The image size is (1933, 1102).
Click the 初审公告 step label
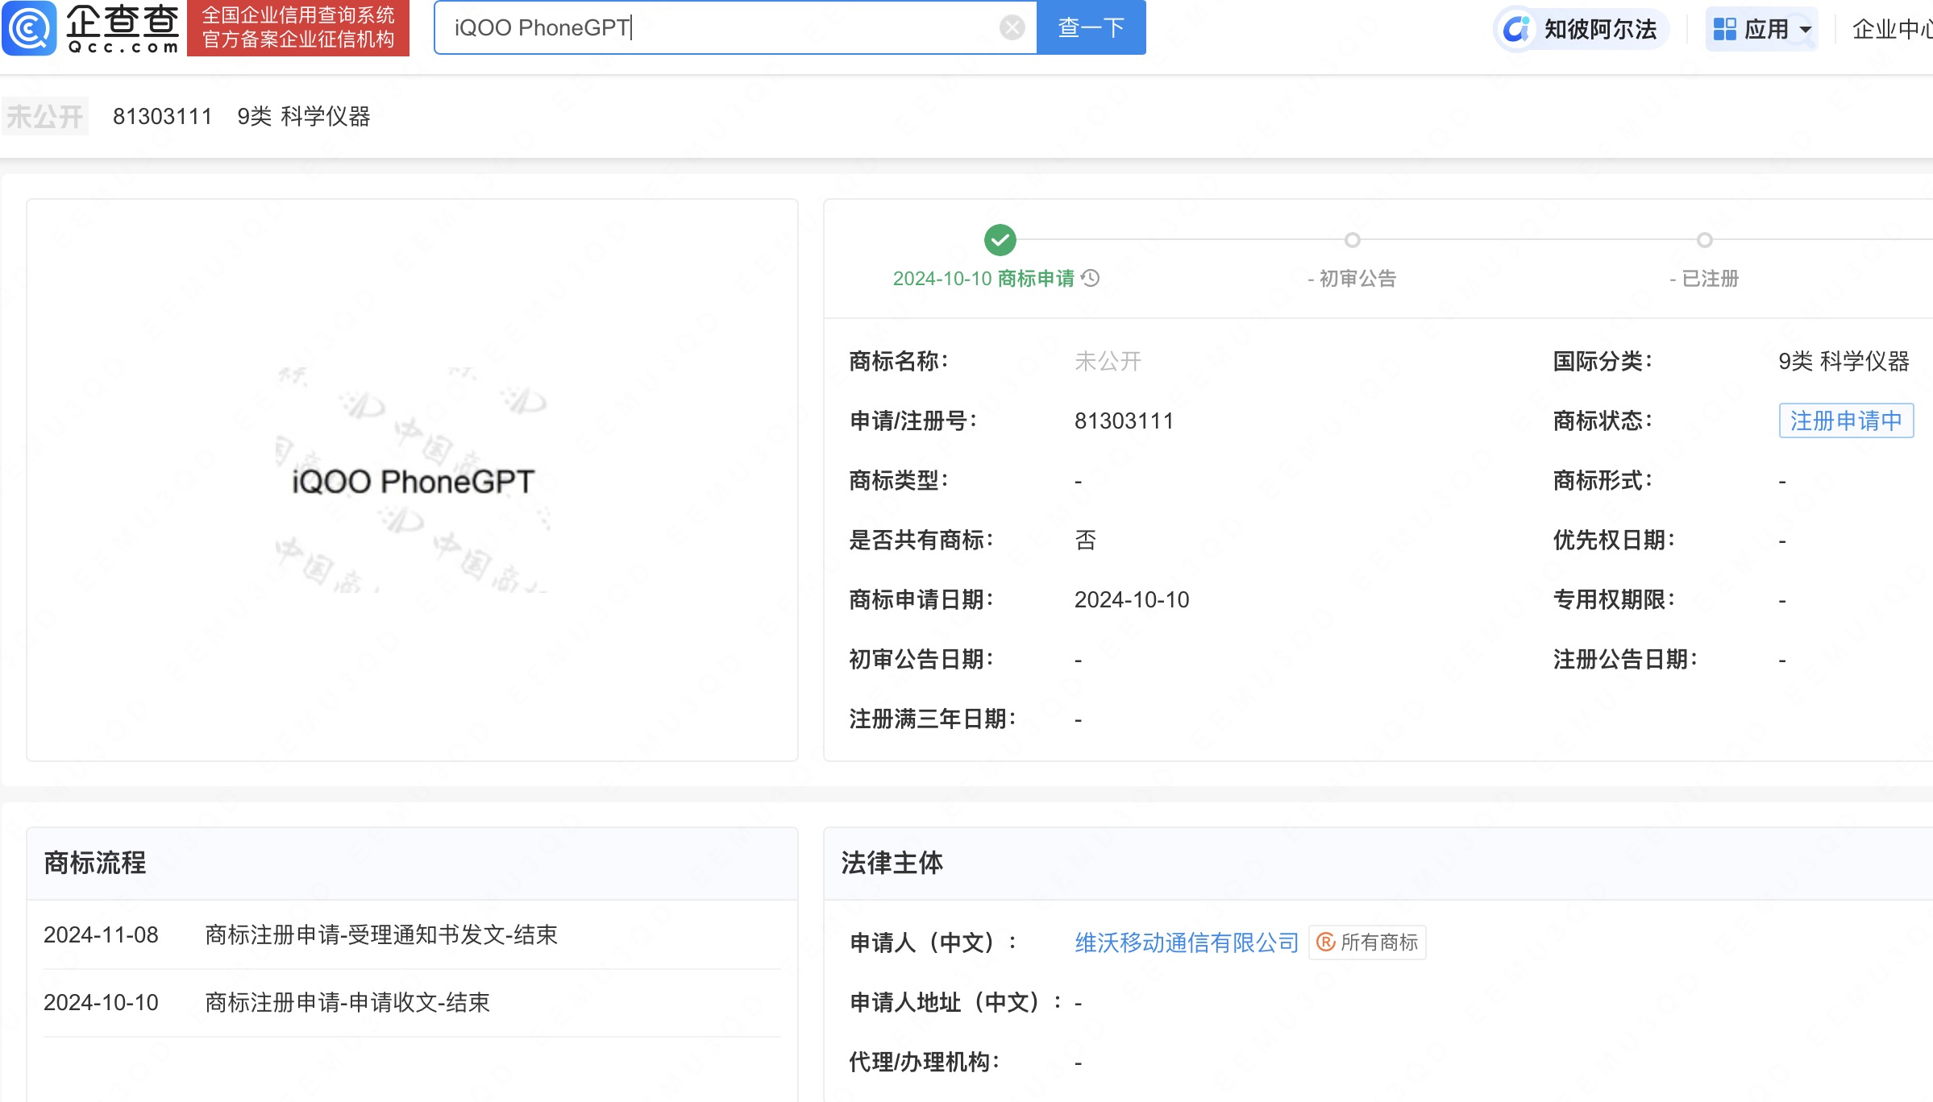1352,278
